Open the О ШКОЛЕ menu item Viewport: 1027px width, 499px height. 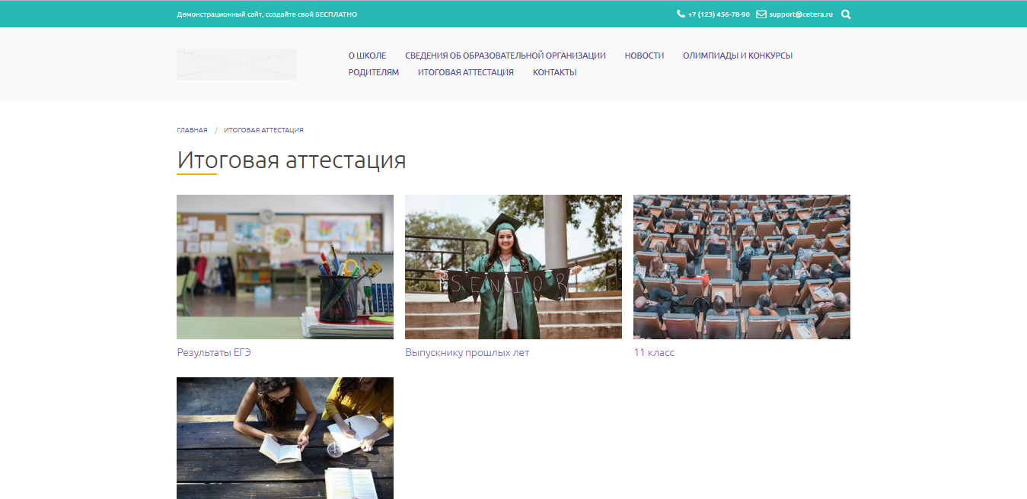pyautogui.click(x=368, y=55)
